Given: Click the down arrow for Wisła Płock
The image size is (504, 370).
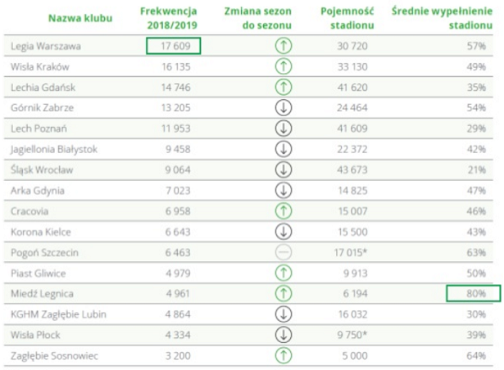Looking at the screenshot, I should [x=284, y=335].
